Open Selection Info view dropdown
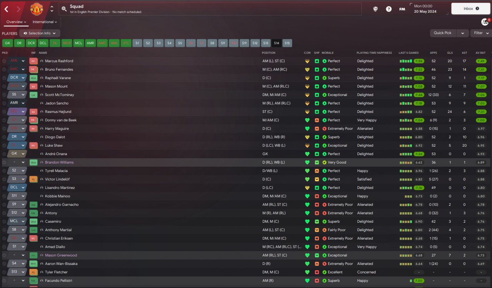Image resolution: width=492 pixels, height=288 pixels. (x=40, y=33)
